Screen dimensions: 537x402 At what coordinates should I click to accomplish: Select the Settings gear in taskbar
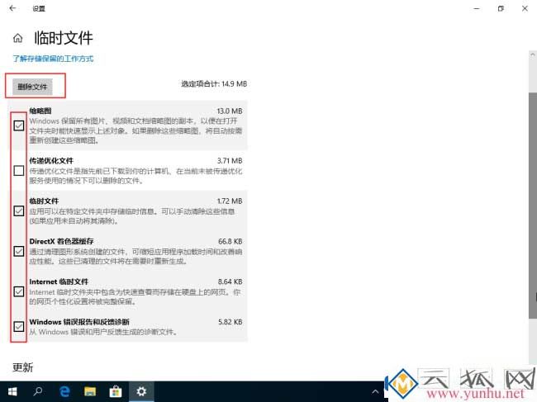(141, 391)
